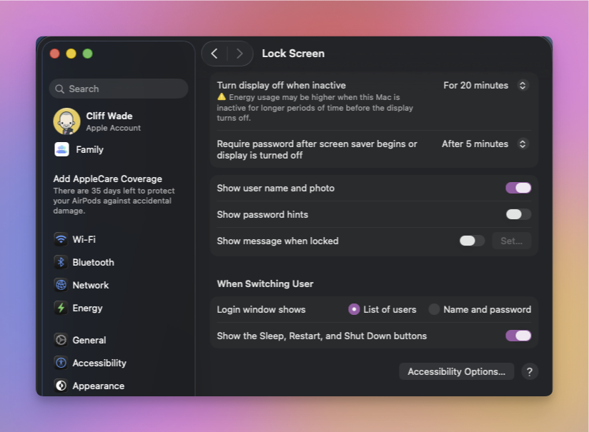Click the help question mark button

click(529, 371)
